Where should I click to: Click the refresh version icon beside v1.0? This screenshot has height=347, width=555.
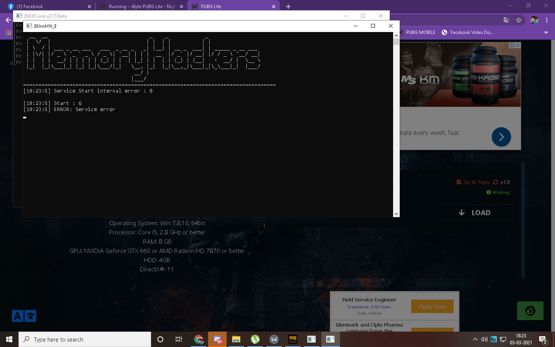point(495,182)
